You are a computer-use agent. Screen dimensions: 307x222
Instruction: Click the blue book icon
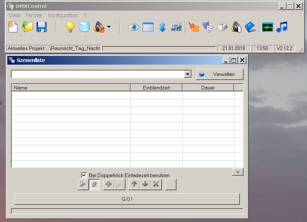[250, 27]
